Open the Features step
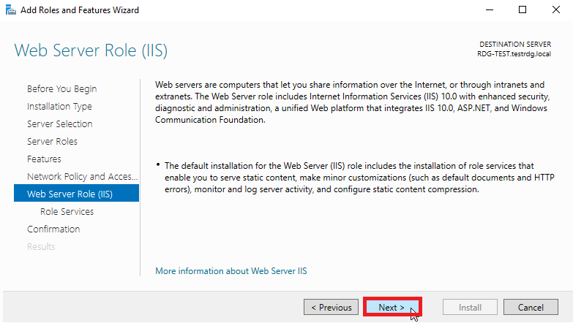Screen dimensions: 573x323 coord(44,159)
